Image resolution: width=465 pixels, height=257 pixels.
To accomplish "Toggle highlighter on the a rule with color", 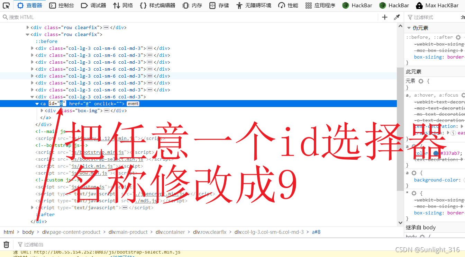I will point(414,147).
